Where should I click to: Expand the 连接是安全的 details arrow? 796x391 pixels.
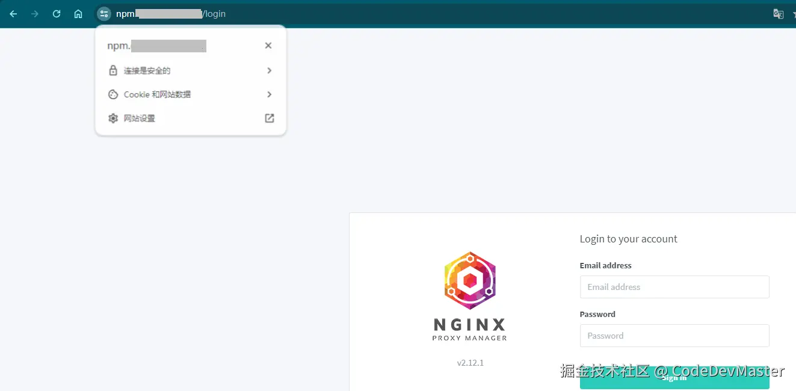pyautogui.click(x=269, y=70)
